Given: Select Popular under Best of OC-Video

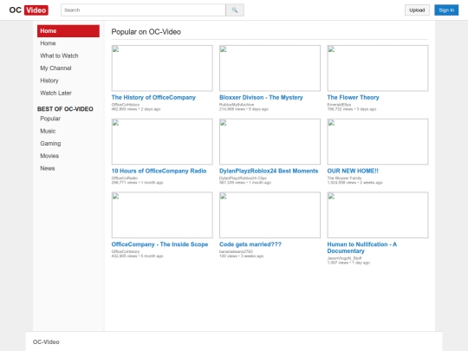Looking at the screenshot, I should [x=50, y=119].
